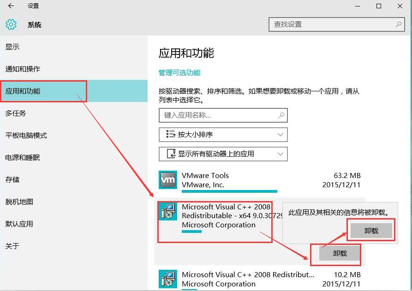Screen dimensions: 412x291
Task: Expand sort options with the chevron arrow
Action: [281, 135]
